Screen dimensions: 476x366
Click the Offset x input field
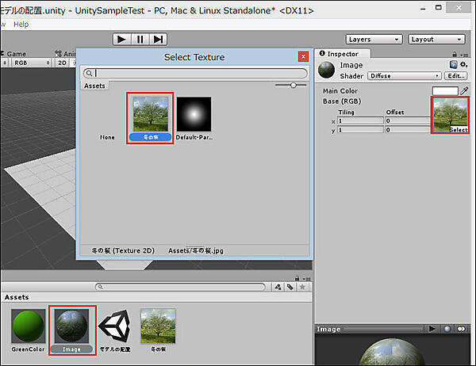point(408,120)
